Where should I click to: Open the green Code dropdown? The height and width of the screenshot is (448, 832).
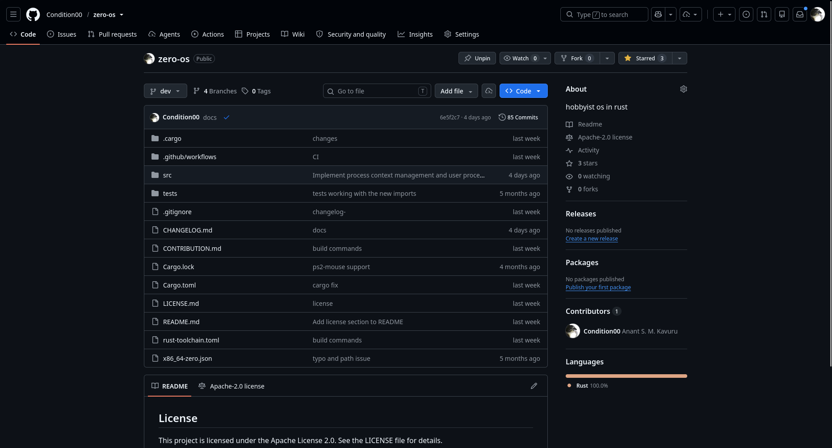click(523, 91)
